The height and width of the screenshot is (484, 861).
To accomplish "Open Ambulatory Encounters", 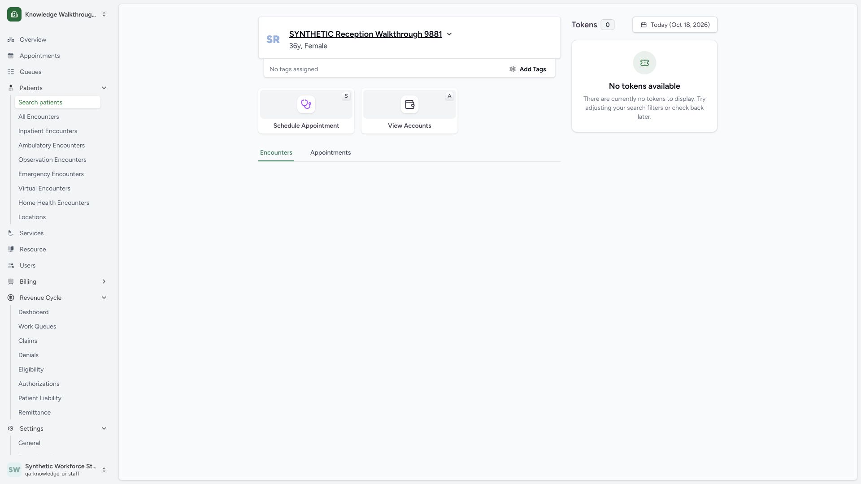I will [52, 145].
